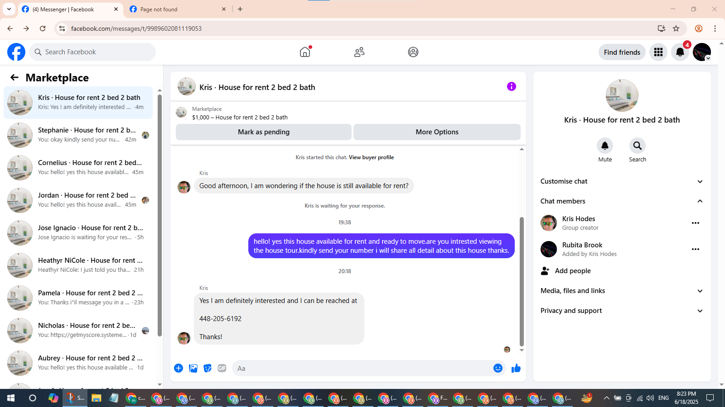Search in conversation magnifier icon
Screen dimensions: 725x407
click(638, 146)
